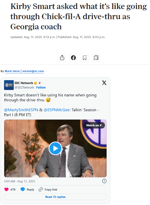Open the X logo in tweet
Image resolution: width=150 pixels, height=205 pixels.
pyautogui.click(x=104, y=83)
